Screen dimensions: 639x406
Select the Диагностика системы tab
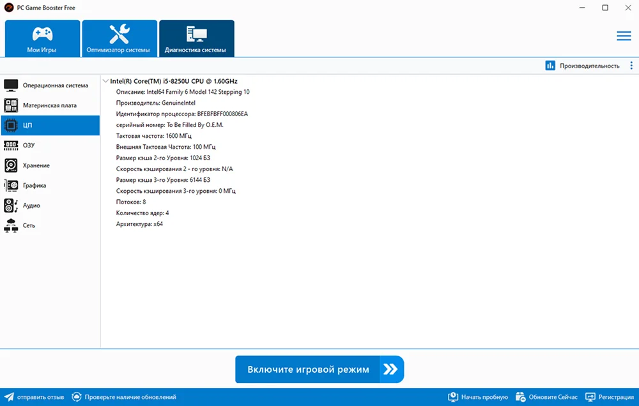coord(196,38)
